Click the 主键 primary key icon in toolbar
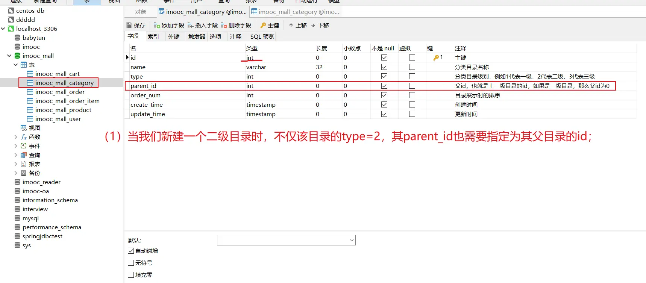The image size is (646, 283). (x=263, y=26)
